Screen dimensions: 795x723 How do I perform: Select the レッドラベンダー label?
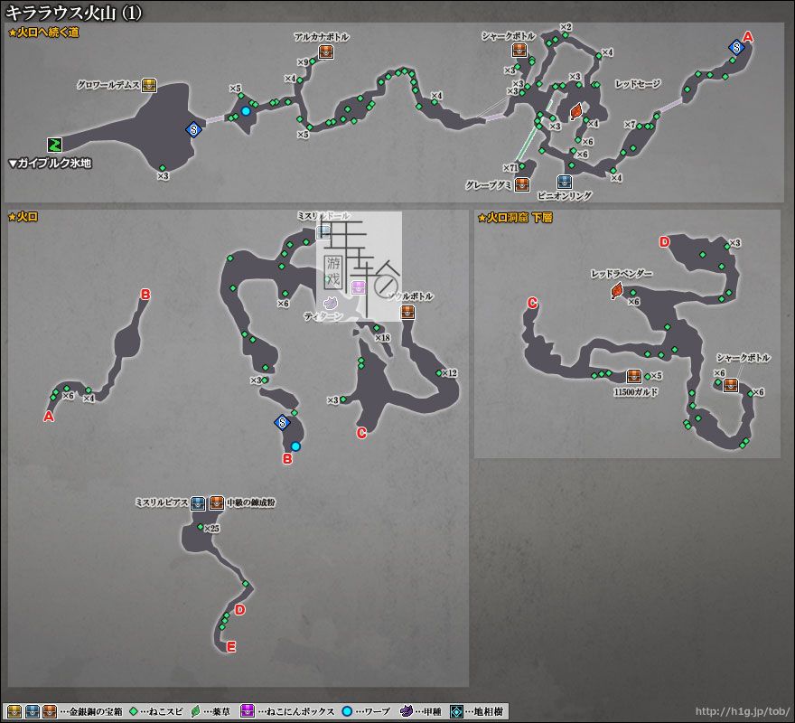click(x=622, y=274)
